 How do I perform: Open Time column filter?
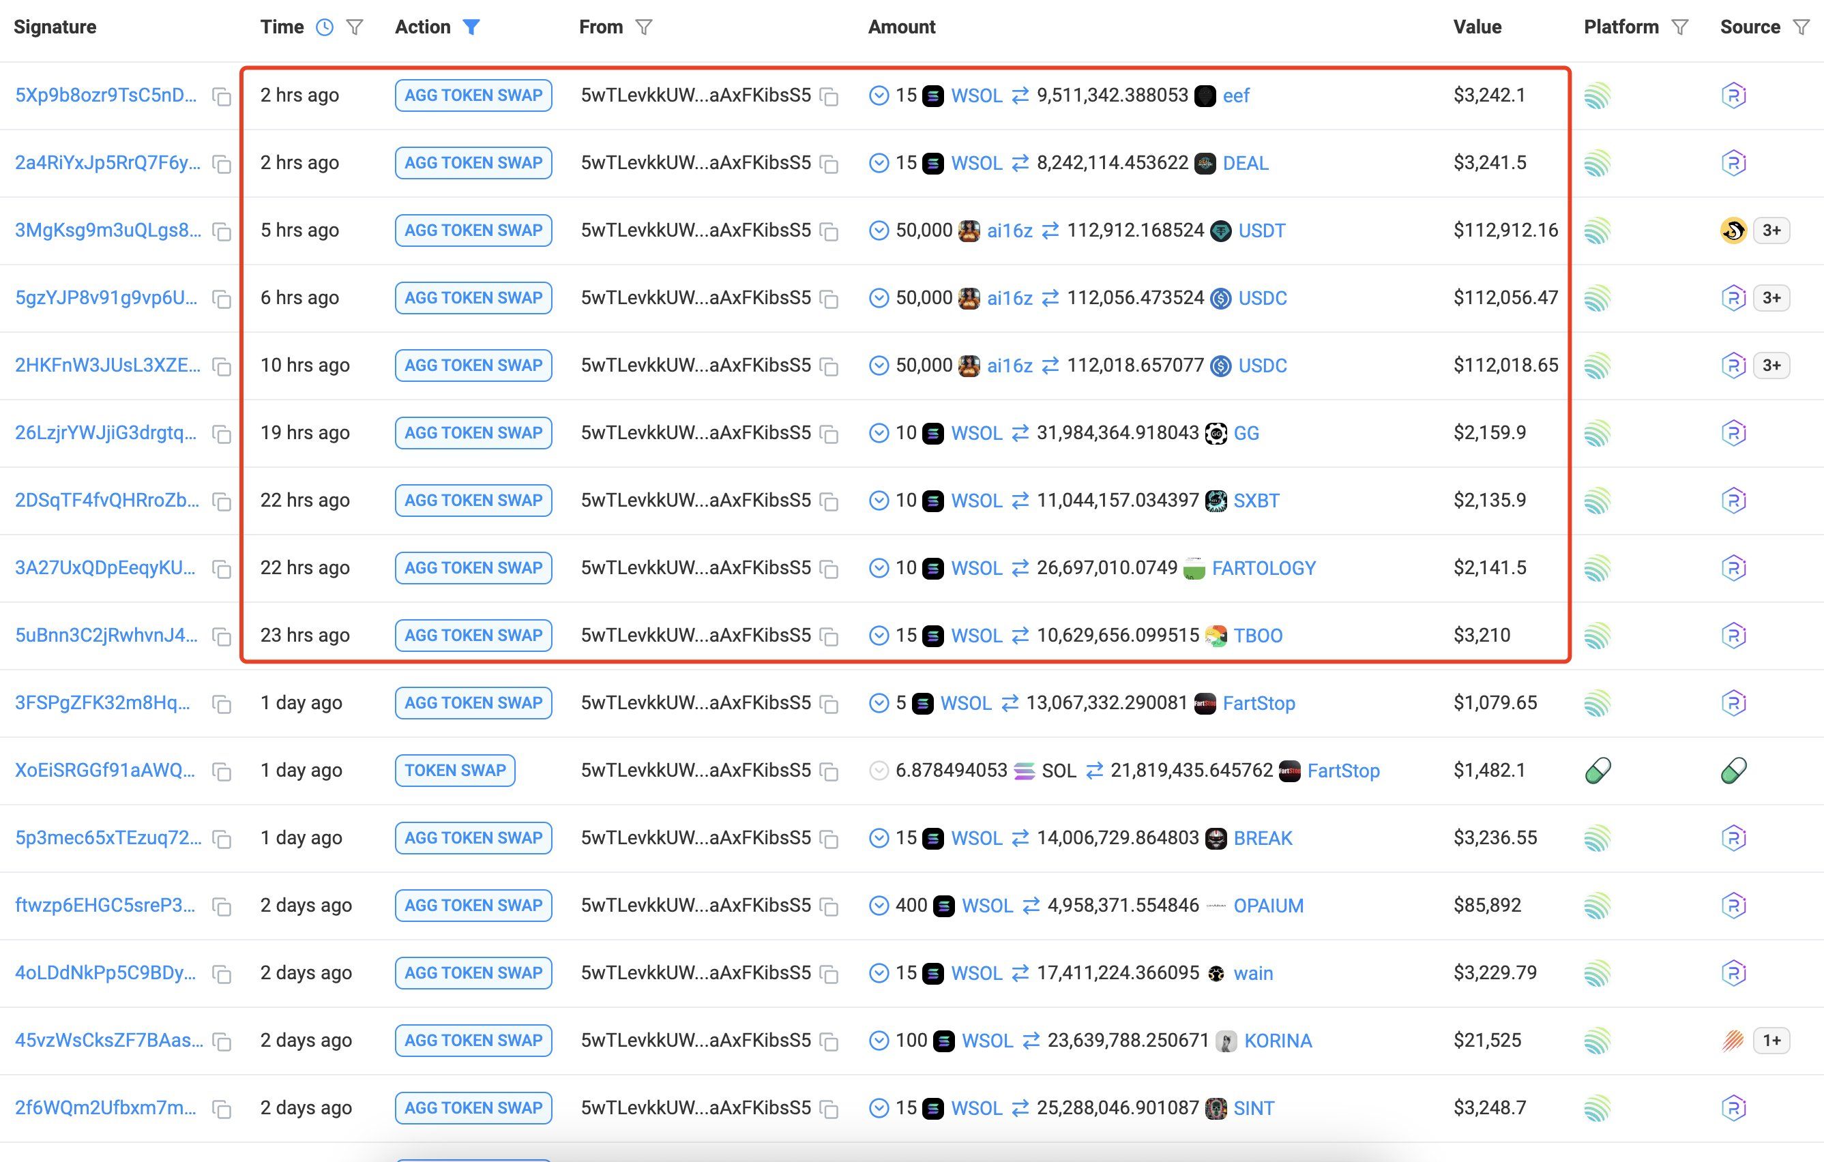[x=355, y=27]
